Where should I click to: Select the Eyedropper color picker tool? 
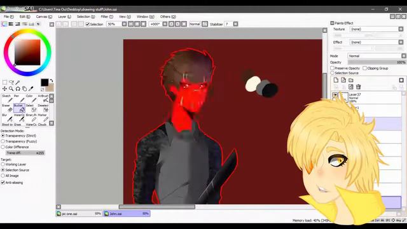point(31,89)
